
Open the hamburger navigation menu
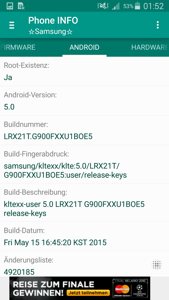coord(12,25)
